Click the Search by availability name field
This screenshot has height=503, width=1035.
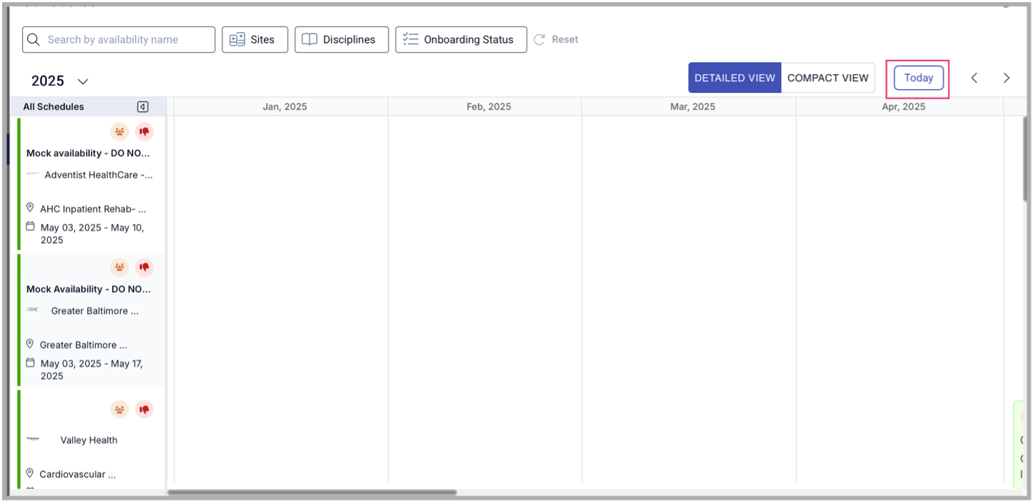(118, 40)
